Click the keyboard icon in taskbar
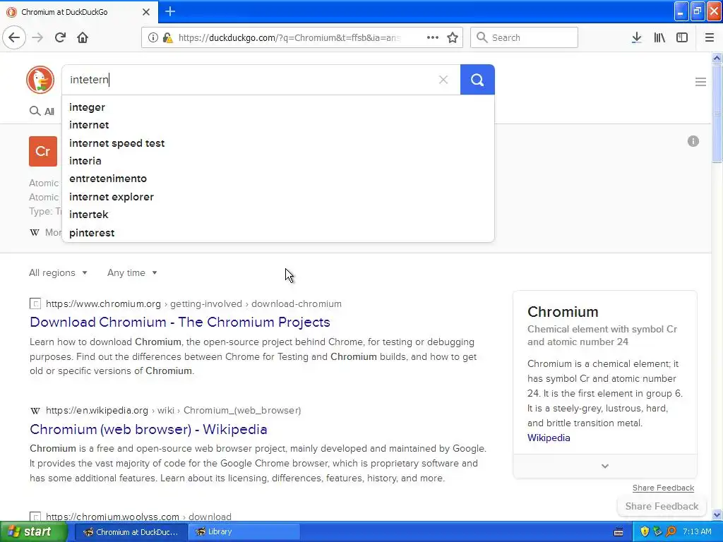The width and height of the screenshot is (723, 542). click(x=619, y=532)
